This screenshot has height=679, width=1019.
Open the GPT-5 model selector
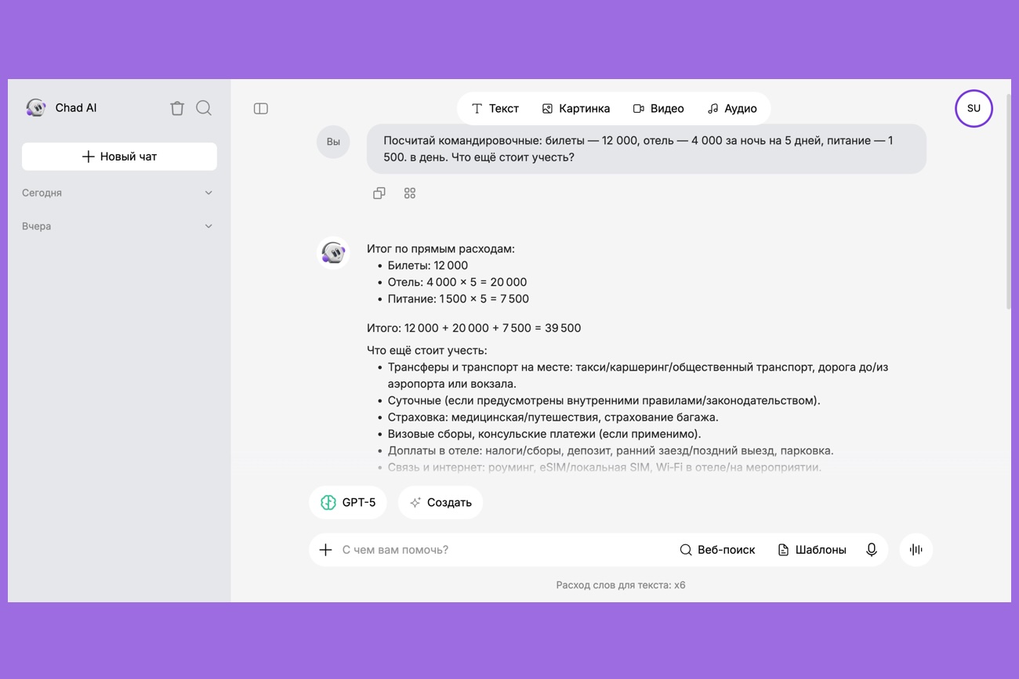(348, 503)
